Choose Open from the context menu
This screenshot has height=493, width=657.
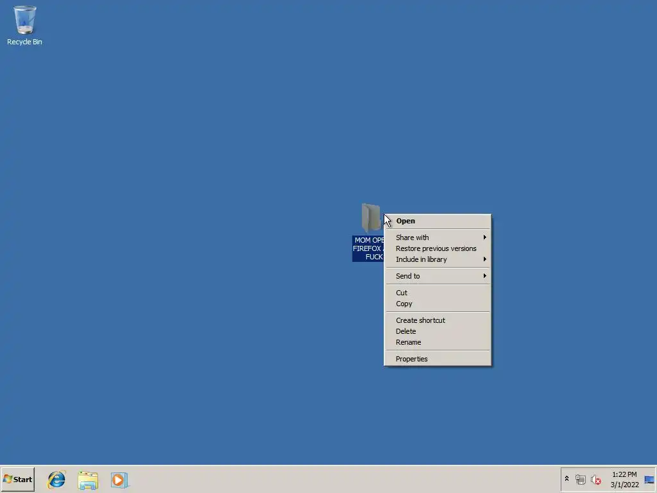[438, 221]
